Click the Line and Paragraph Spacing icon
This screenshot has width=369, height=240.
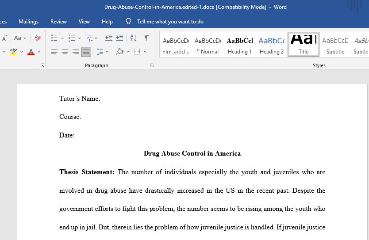[100, 52]
